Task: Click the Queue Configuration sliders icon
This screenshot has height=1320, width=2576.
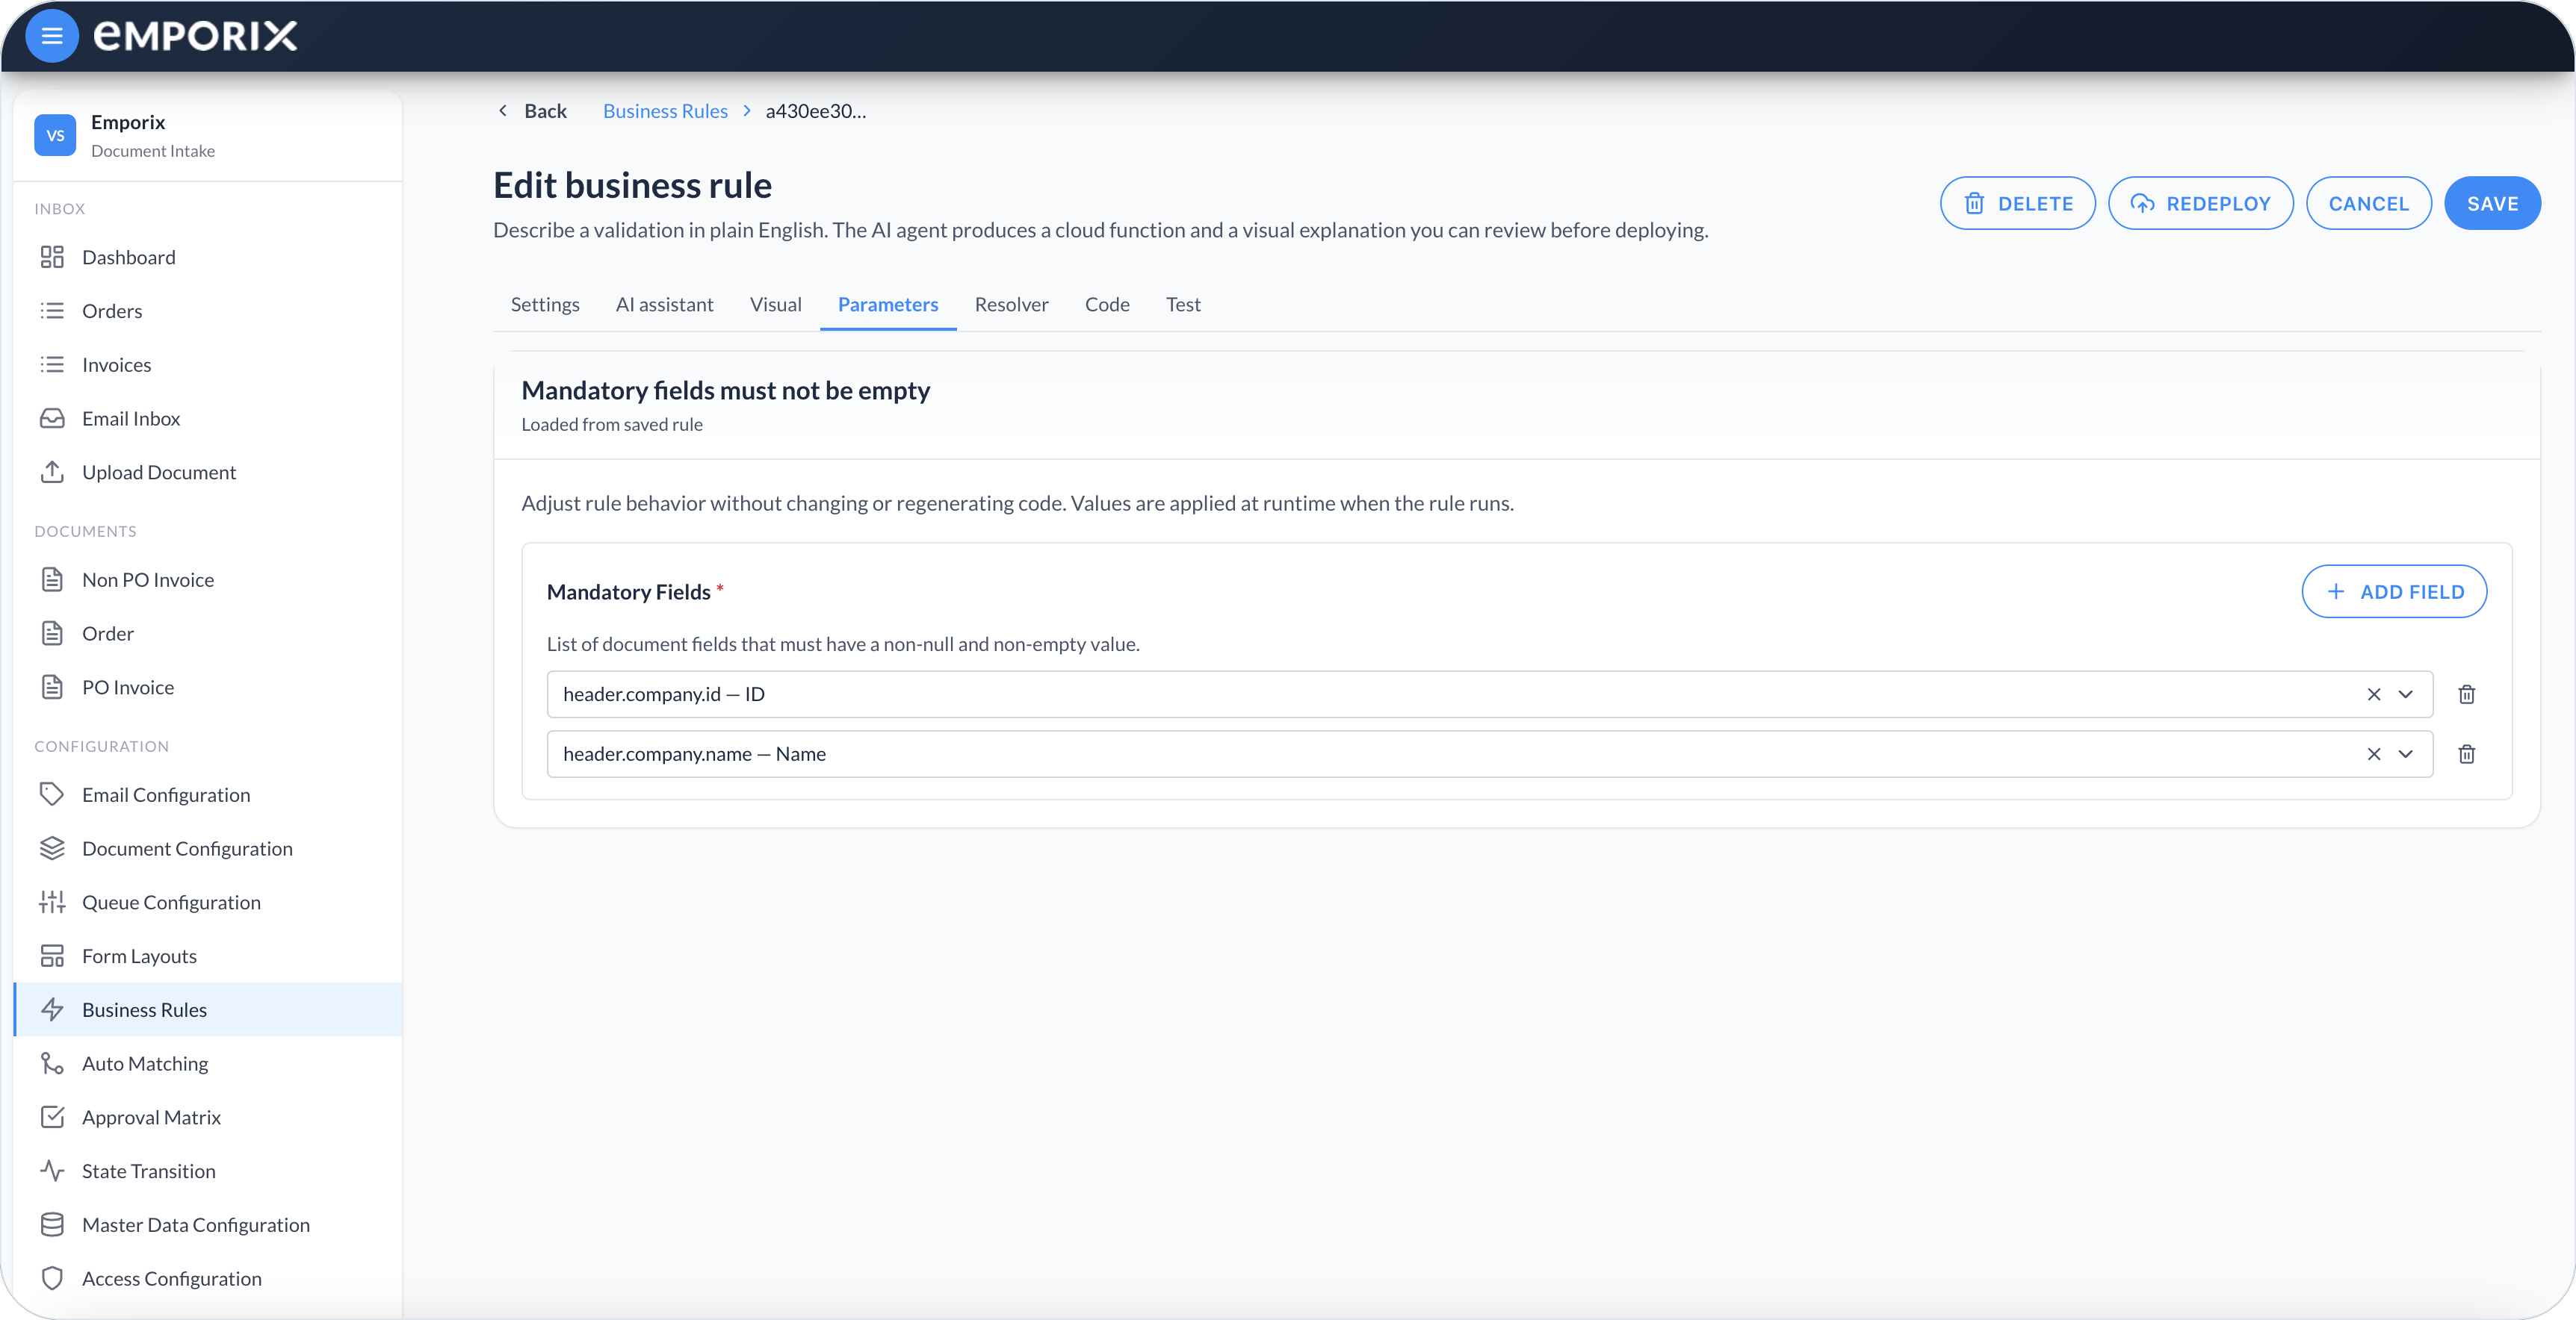Action: 52,903
